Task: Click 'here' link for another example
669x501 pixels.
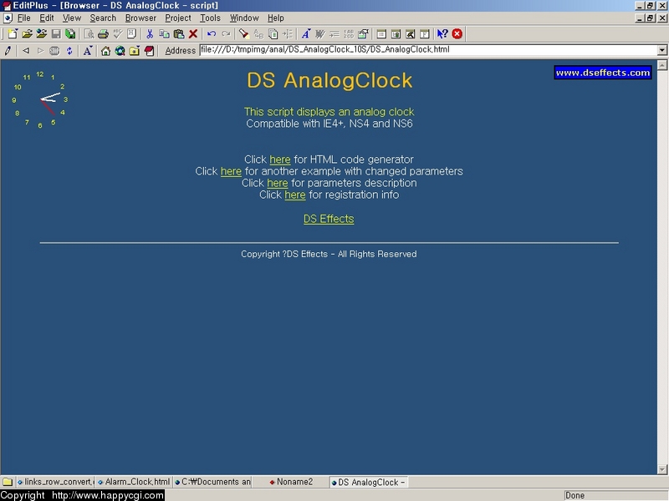Action: [x=231, y=171]
